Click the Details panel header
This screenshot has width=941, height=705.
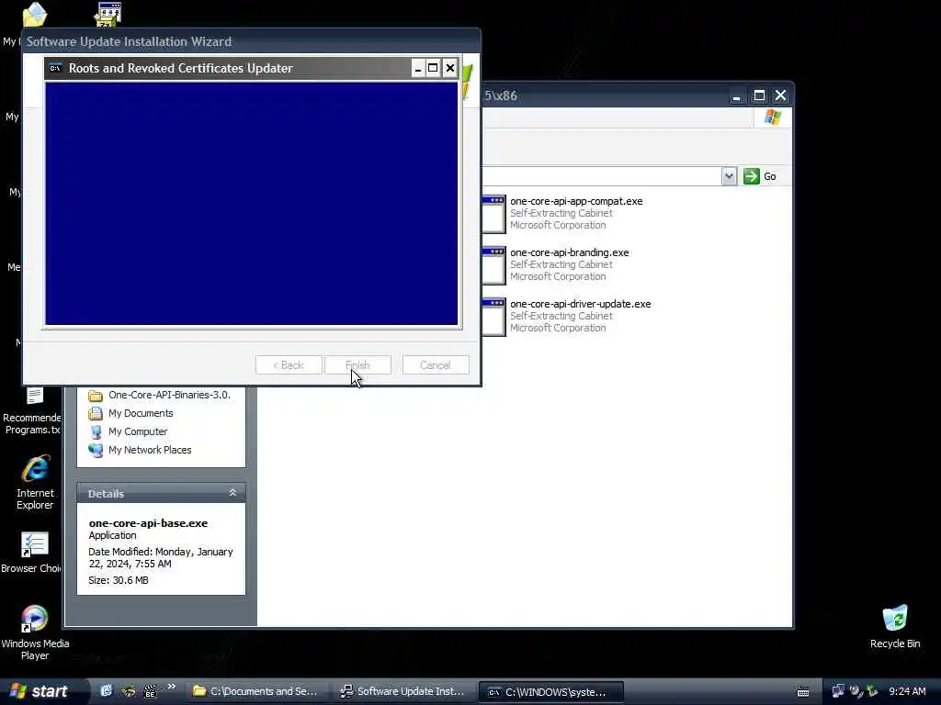161,493
